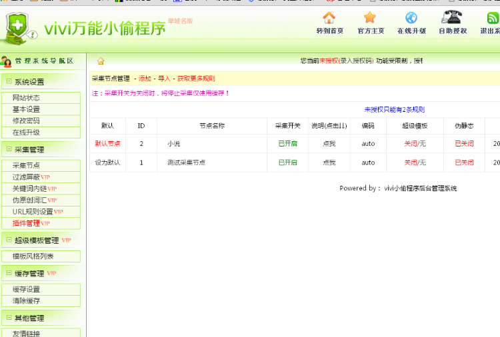Click the small orange home breadcrumb icon
The height and width of the screenshot is (337, 500).
[x=101, y=61]
